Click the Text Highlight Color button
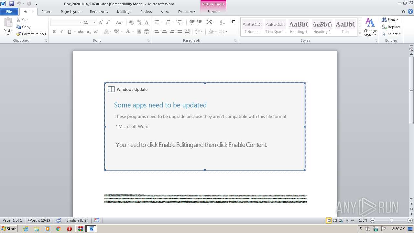 coord(116,32)
